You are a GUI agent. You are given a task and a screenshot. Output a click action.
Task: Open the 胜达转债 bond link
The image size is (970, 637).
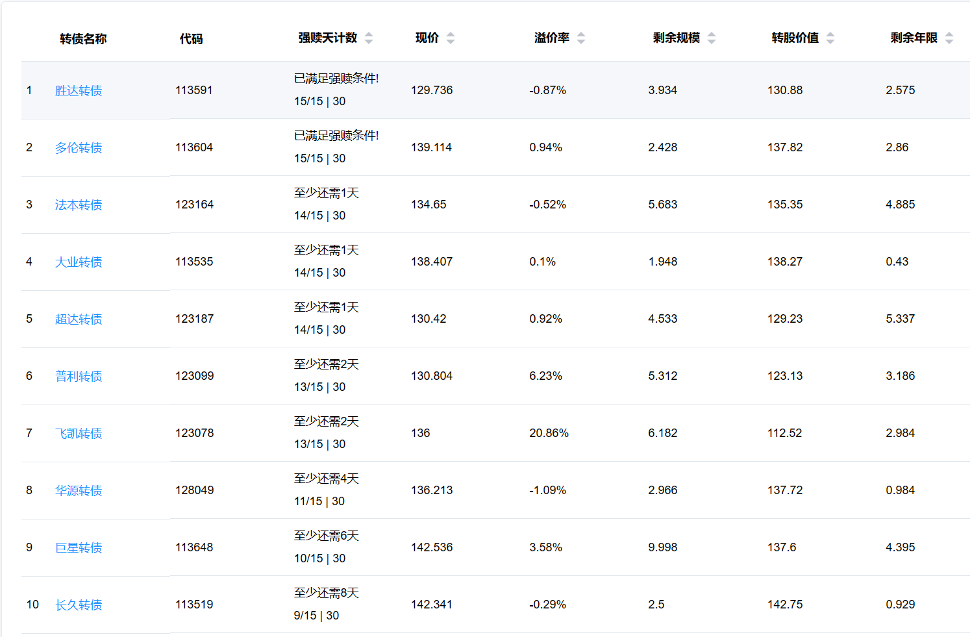(79, 91)
